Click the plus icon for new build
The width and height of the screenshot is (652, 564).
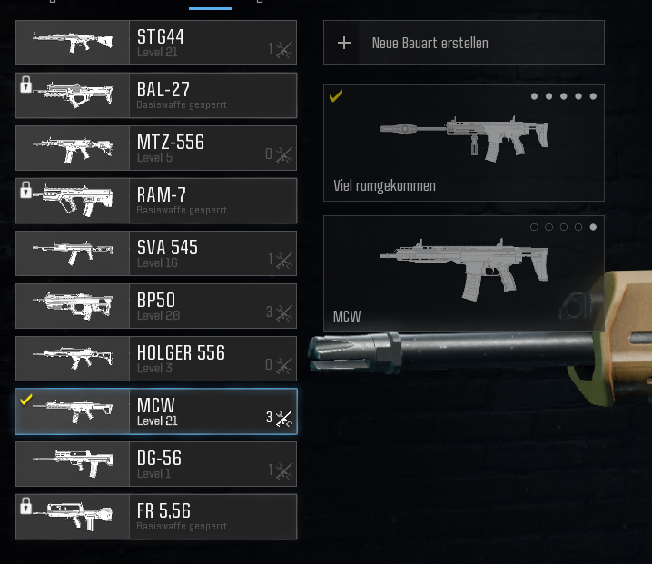click(x=344, y=43)
